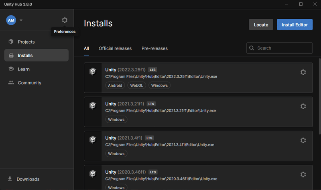Click LTS badge on Unity 2021.3.21f1
Screen dimensions: 321x190
151,104
